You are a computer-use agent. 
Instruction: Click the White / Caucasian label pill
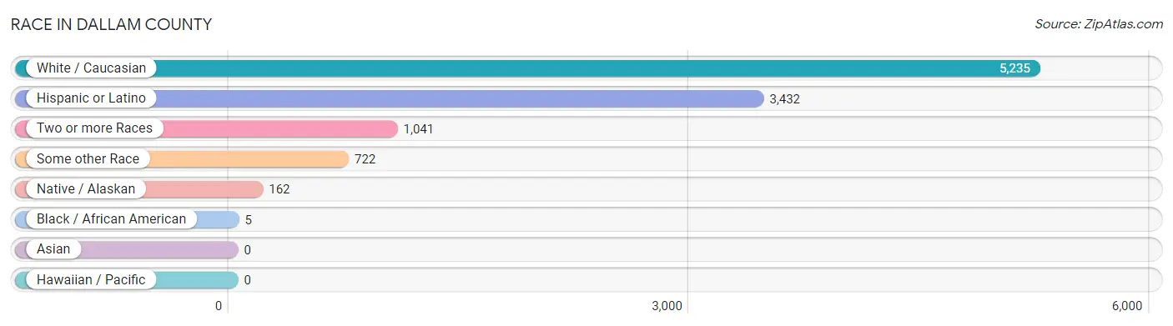point(91,68)
